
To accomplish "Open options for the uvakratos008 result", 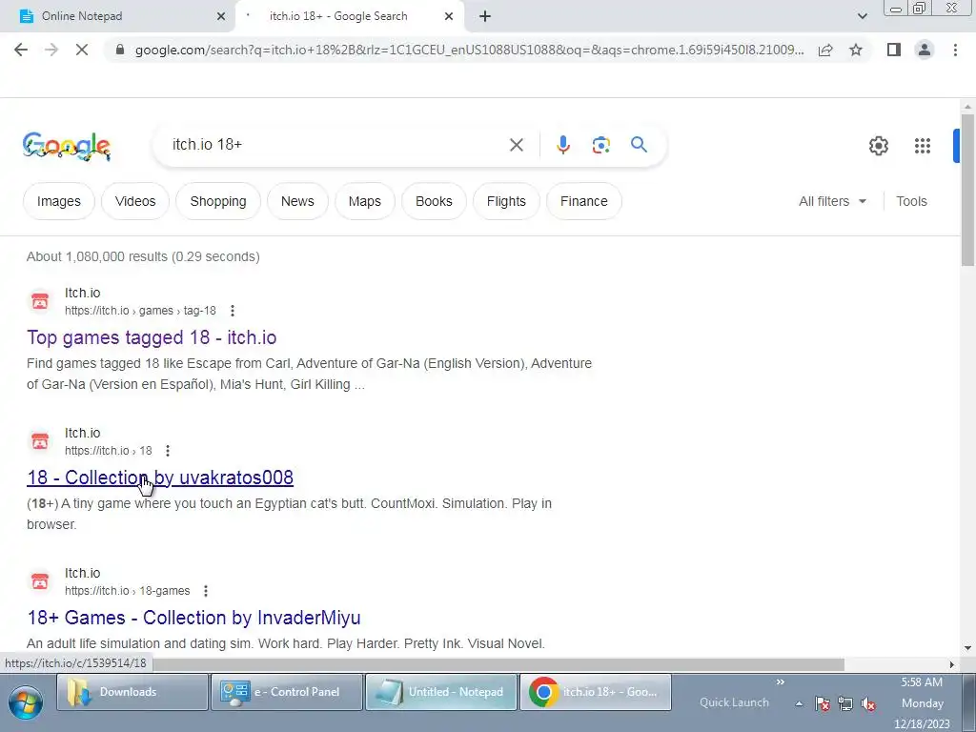I will pos(168,451).
